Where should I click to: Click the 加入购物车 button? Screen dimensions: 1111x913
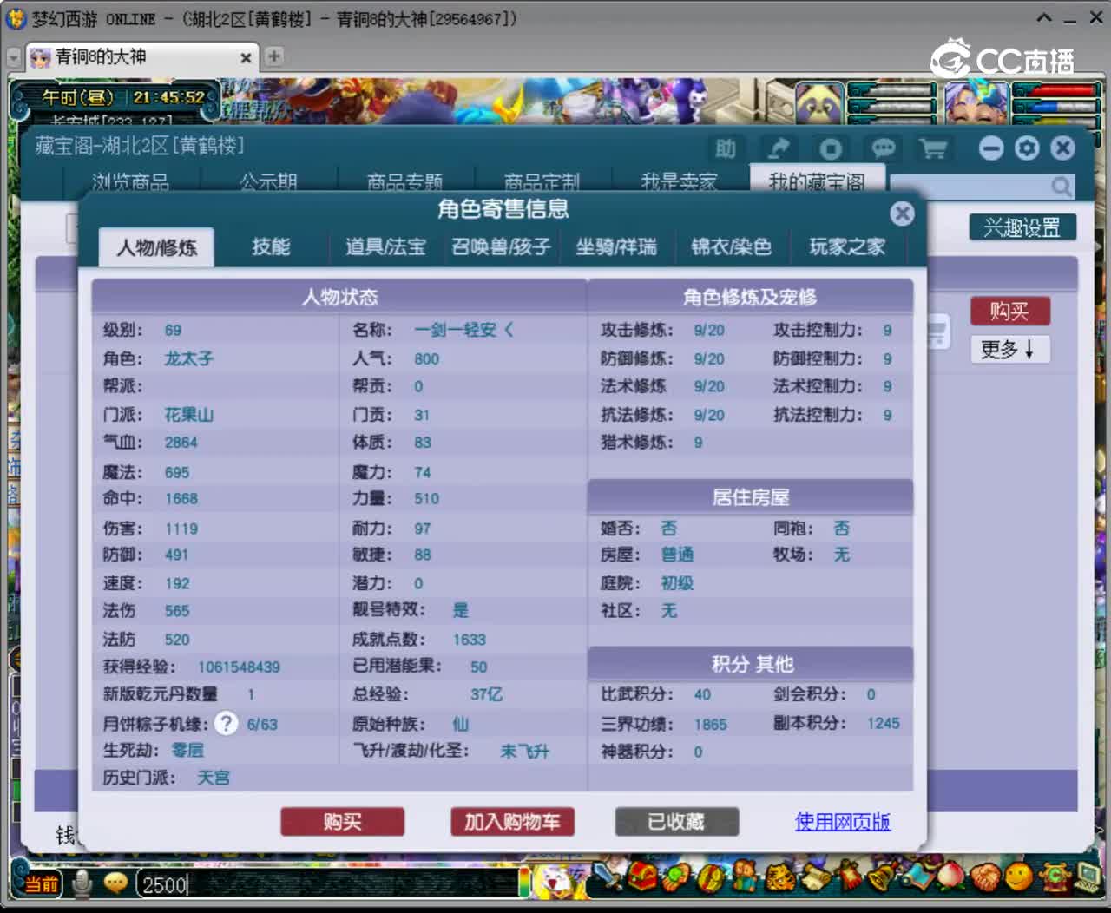pyautogui.click(x=512, y=821)
